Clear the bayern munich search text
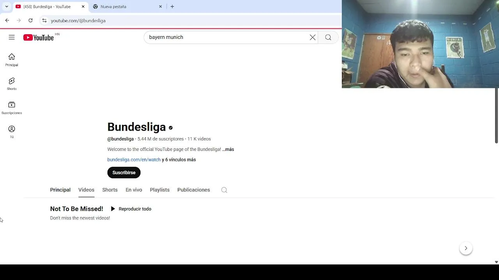This screenshot has height=280, width=499. tap(313, 37)
